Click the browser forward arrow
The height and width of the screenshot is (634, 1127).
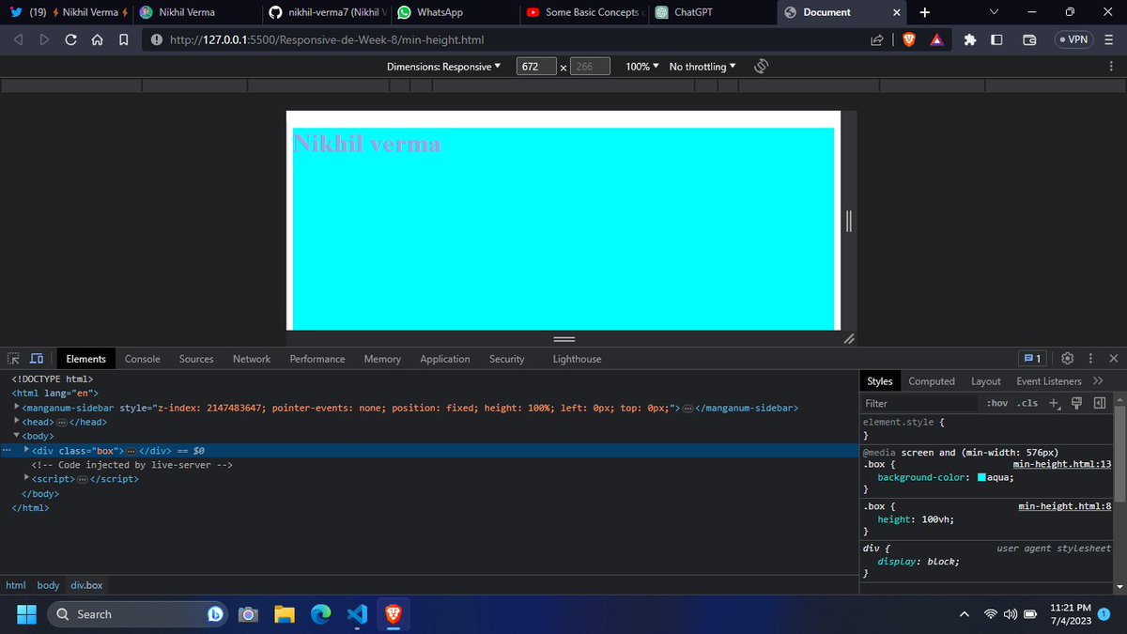coord(44,40)
